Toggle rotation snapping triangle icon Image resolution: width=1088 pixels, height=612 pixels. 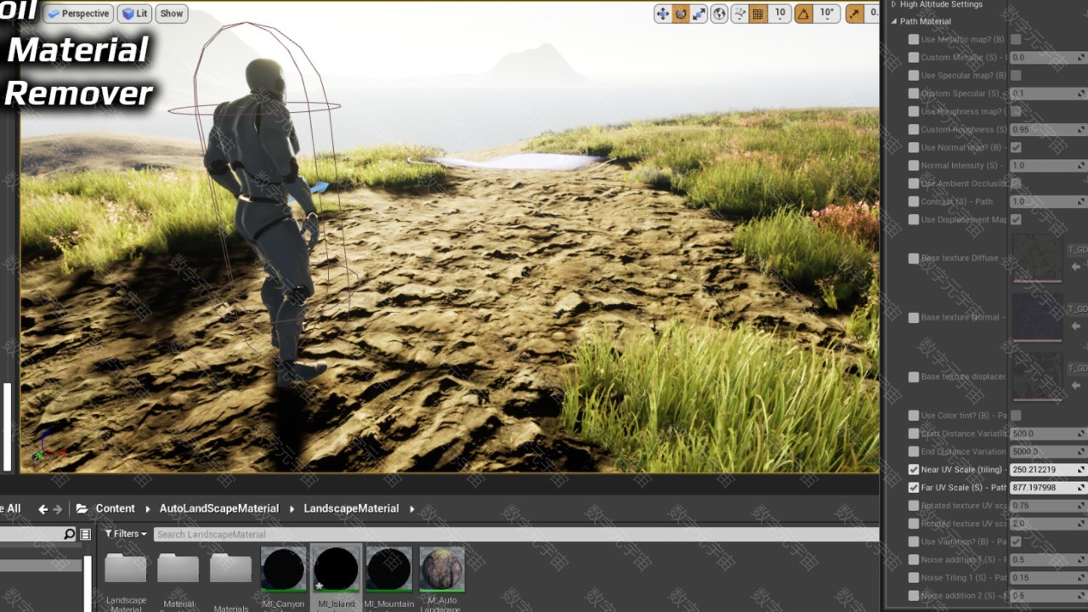pos(803,14)
